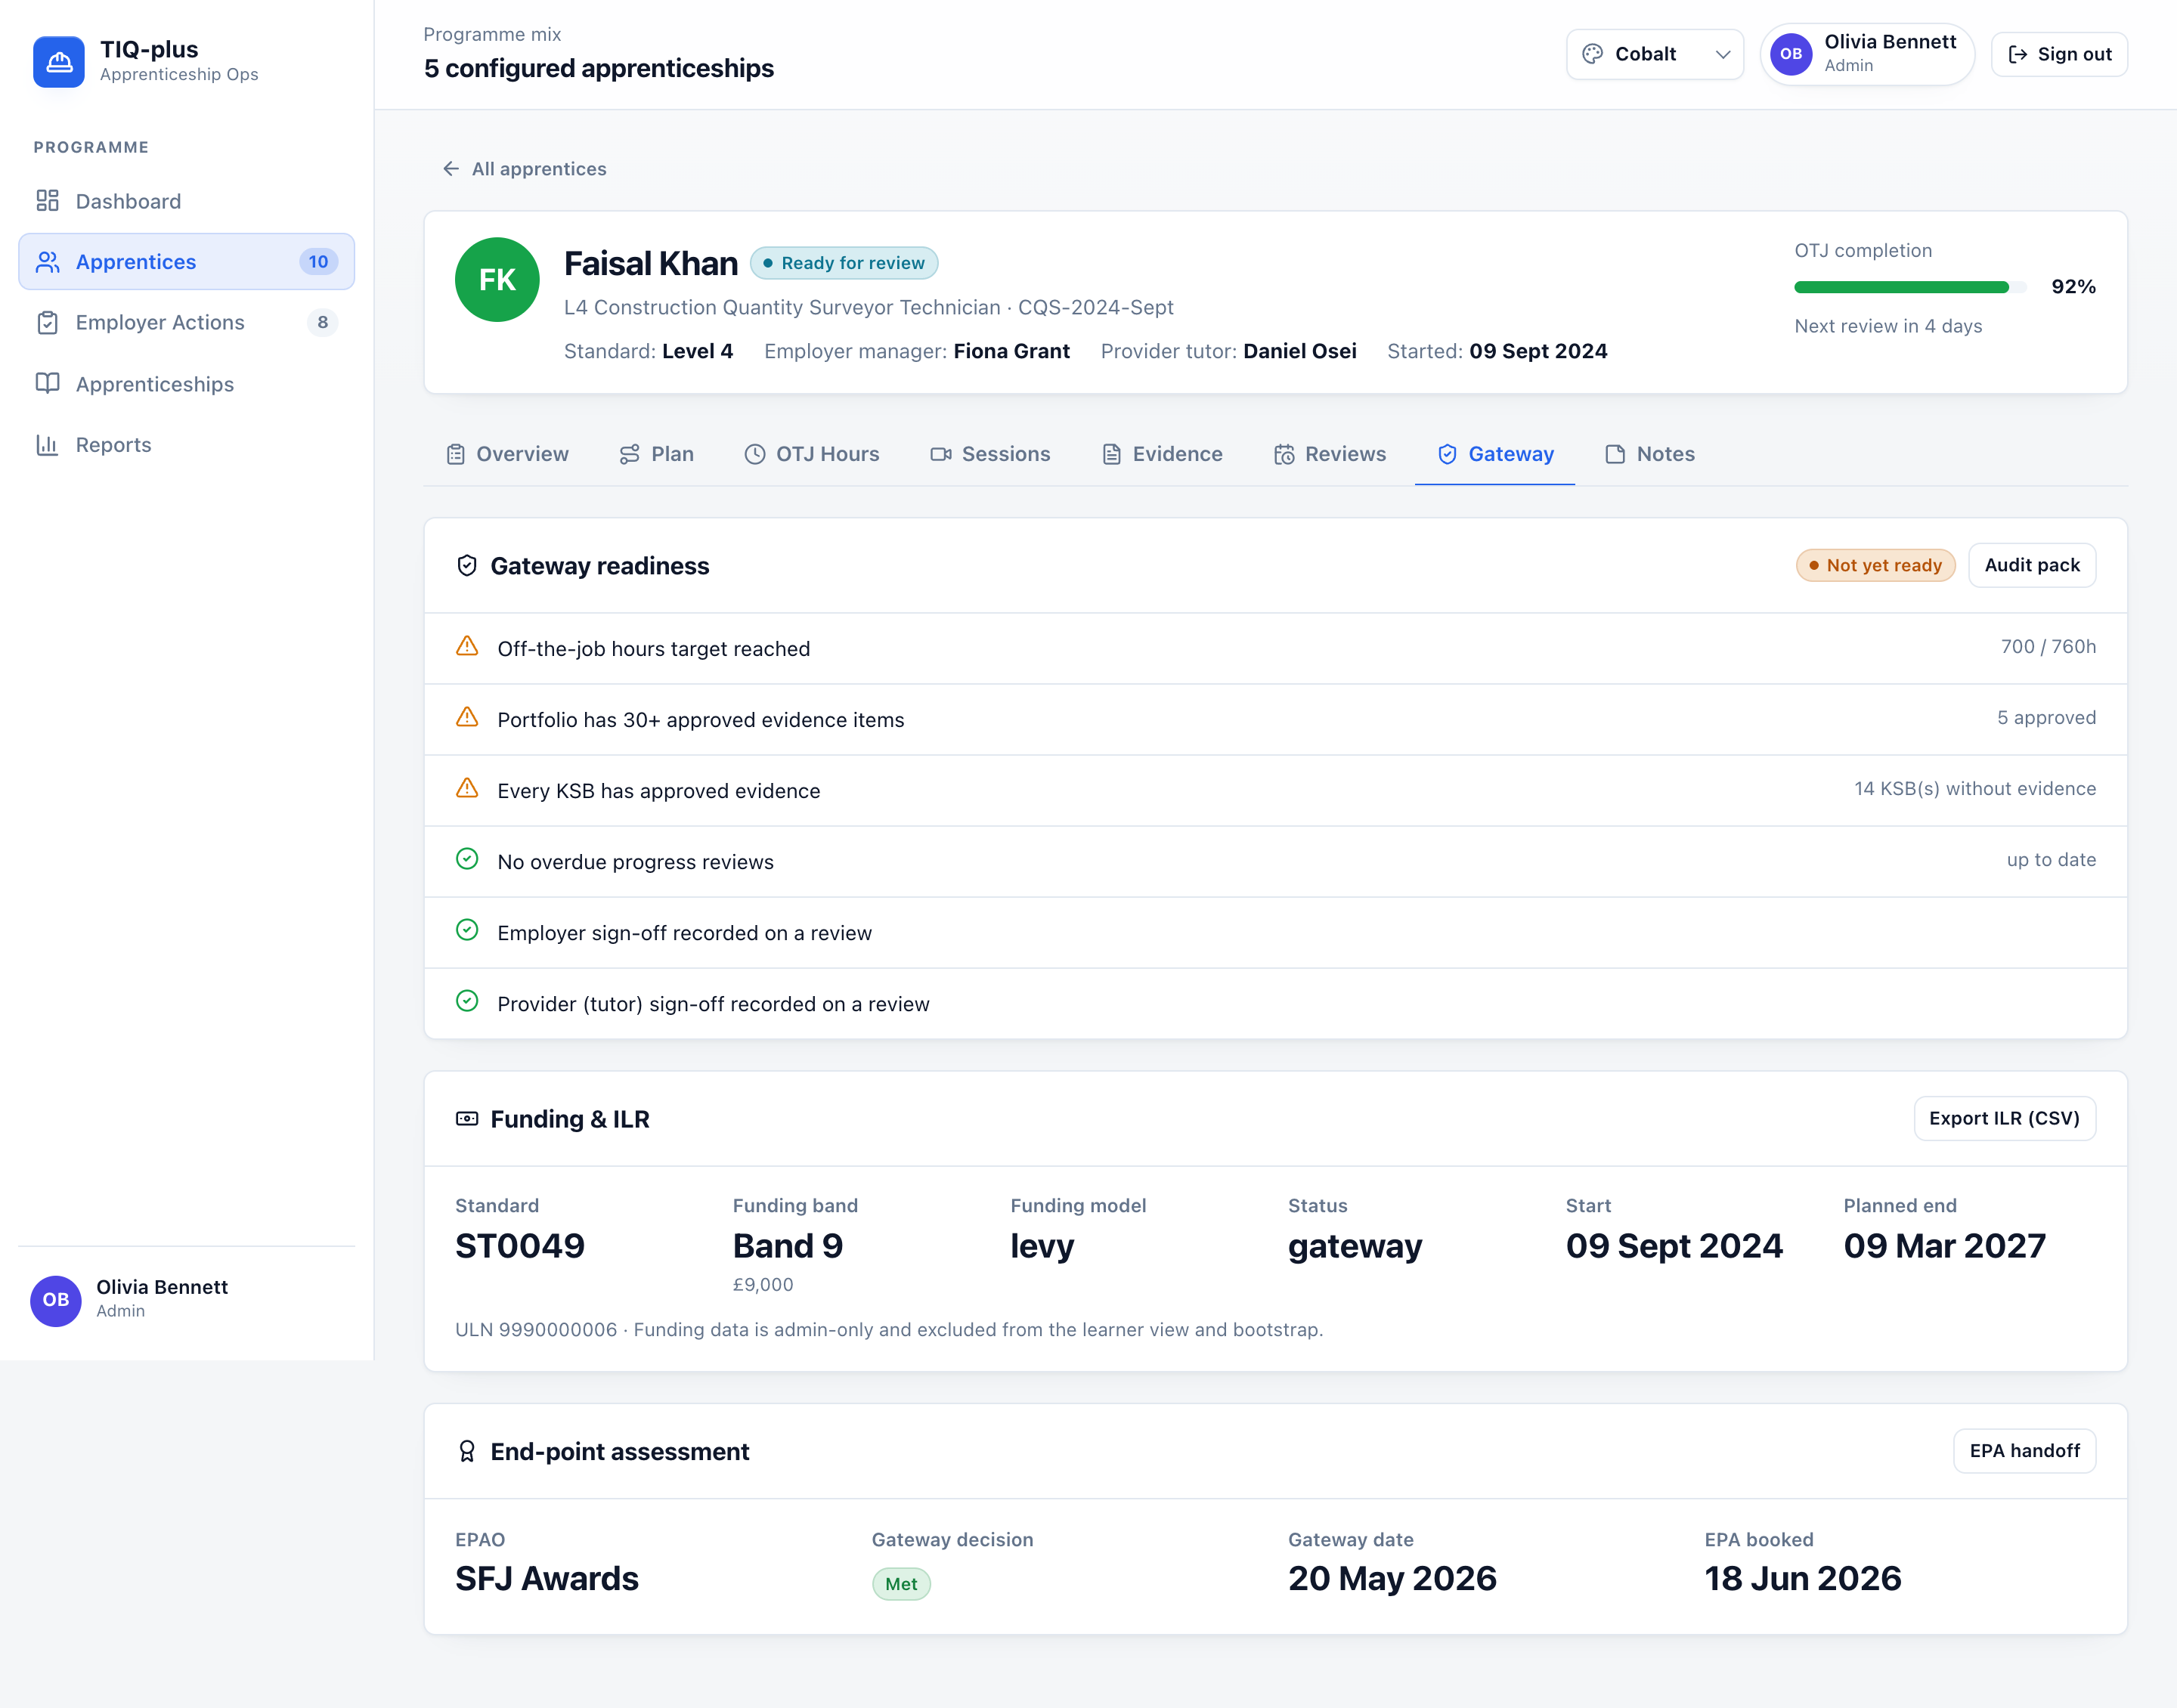Click the FK avatar for Faisal Khan
This screenshot has width=2177, height=1708.
point(497,280)
